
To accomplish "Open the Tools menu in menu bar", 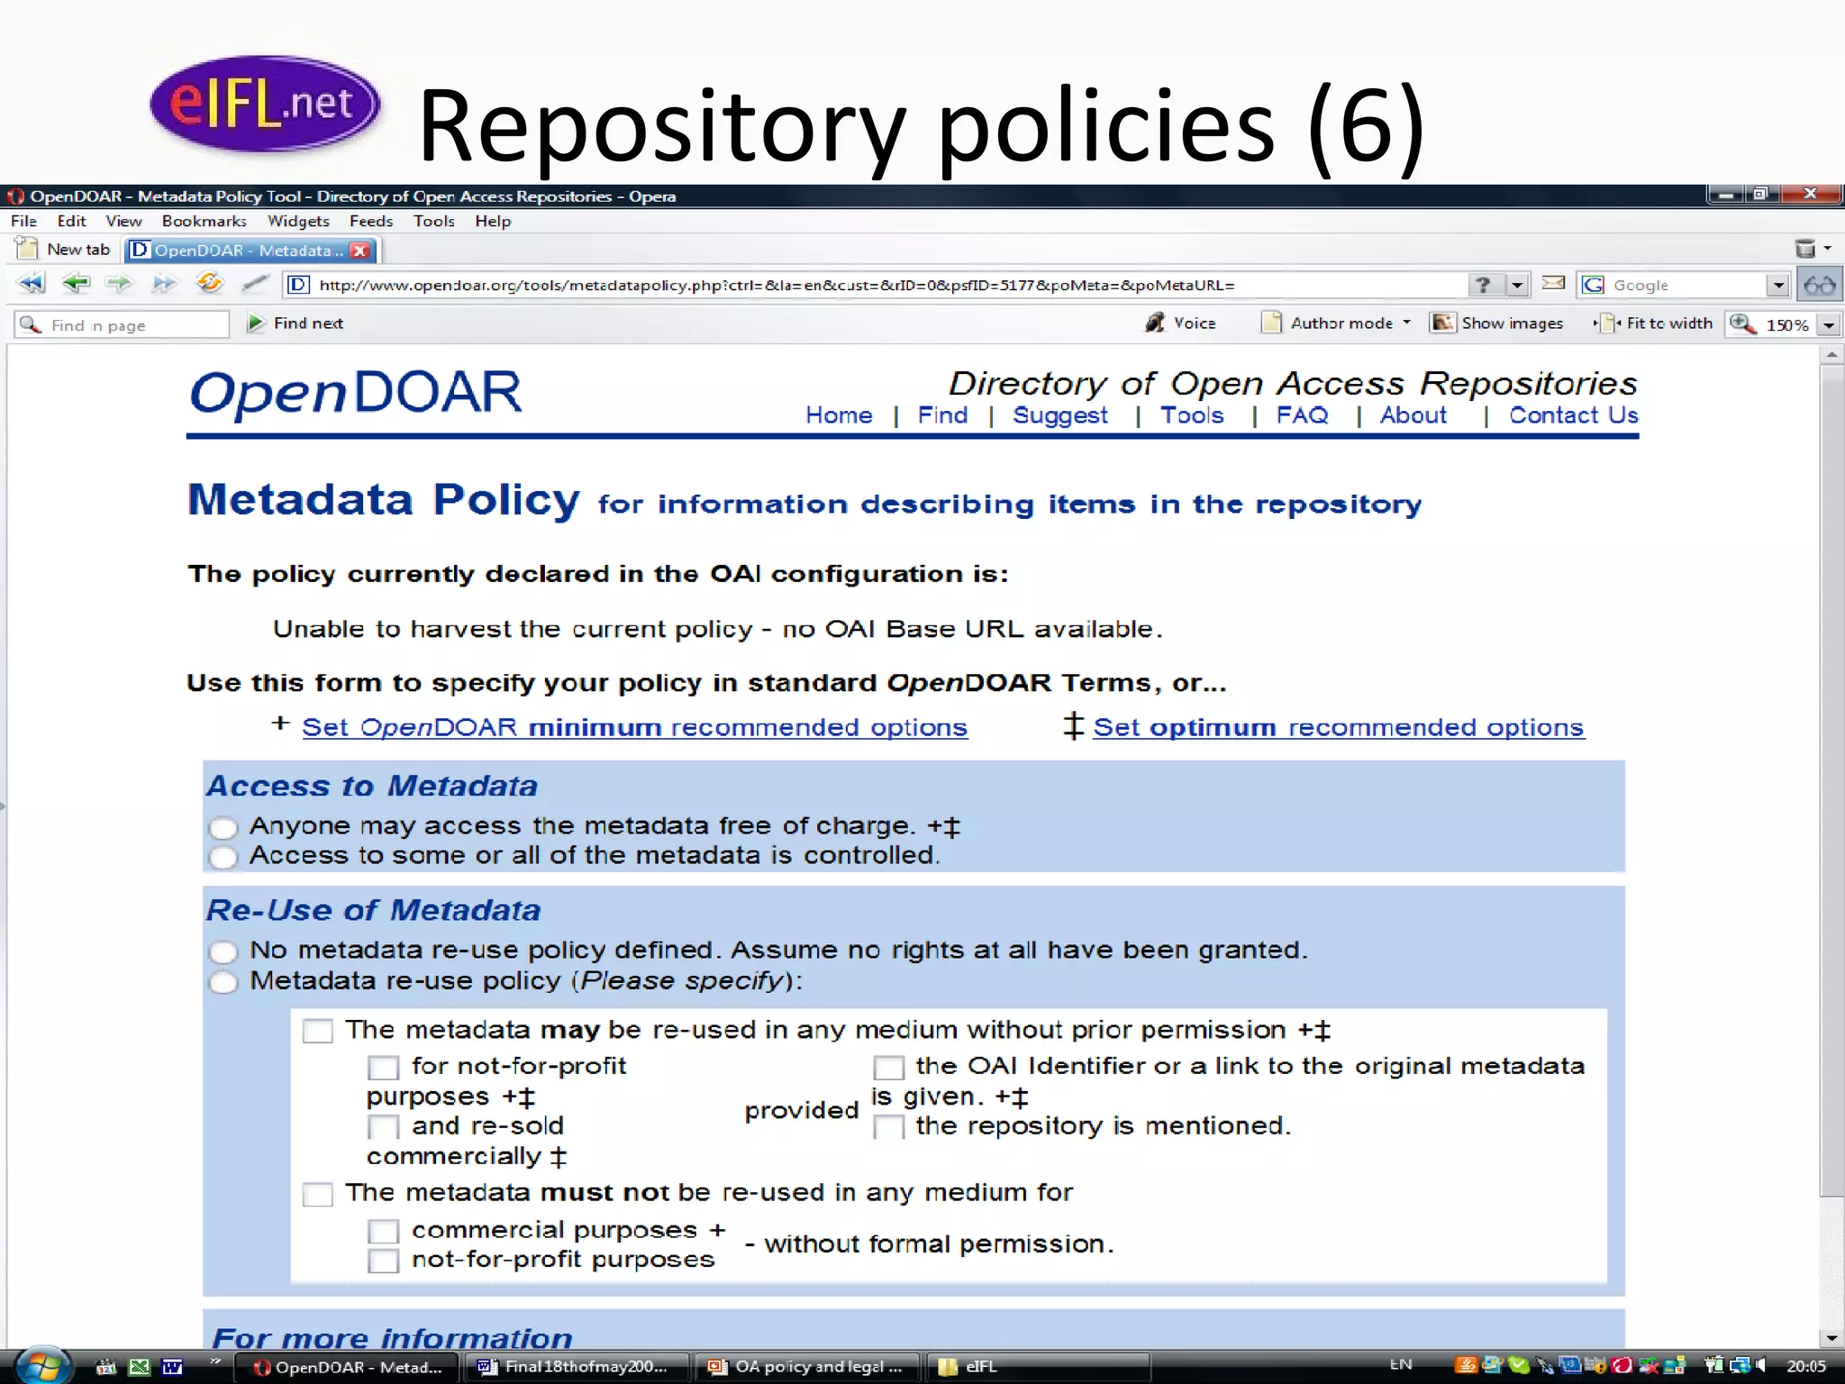I will click(x=433, y=221).
